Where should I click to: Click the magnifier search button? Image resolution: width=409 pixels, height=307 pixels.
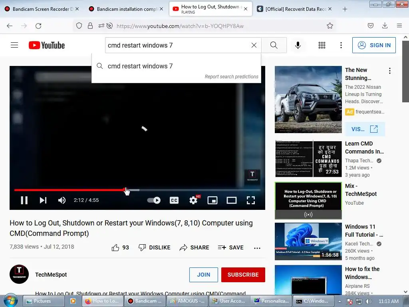pyautogui.click(x=274, y=45)
